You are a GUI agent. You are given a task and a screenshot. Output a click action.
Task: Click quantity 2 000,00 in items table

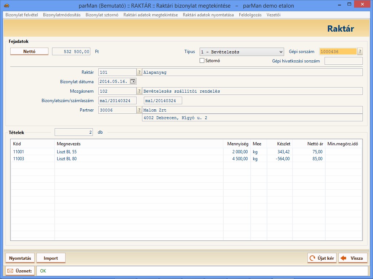tap(240, 152)
